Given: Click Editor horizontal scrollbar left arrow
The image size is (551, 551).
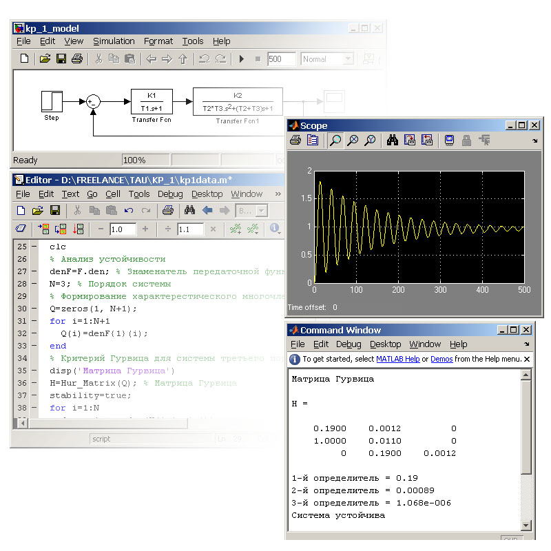Looking at the screenshot, I should (x=23, y=423).
